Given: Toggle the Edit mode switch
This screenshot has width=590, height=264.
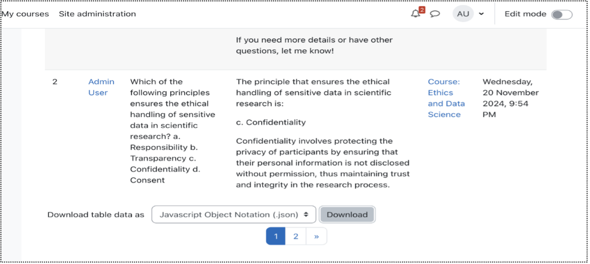Looking at the screenshot, I should (x=561, y=15).
